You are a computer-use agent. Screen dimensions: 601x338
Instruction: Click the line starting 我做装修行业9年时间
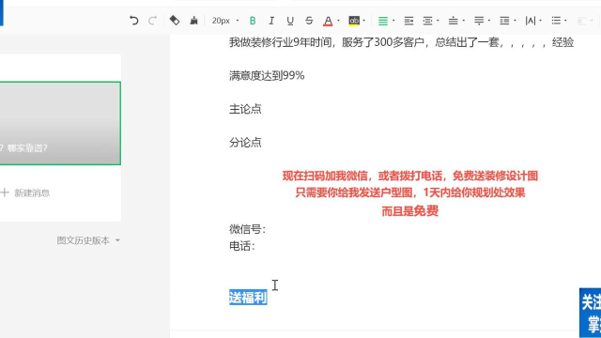click(401, 42)
